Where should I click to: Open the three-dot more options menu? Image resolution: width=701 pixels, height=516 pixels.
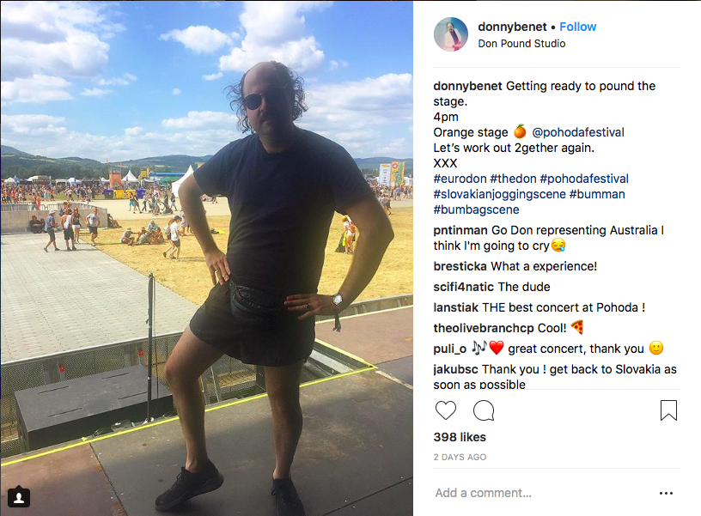point(666,493)
